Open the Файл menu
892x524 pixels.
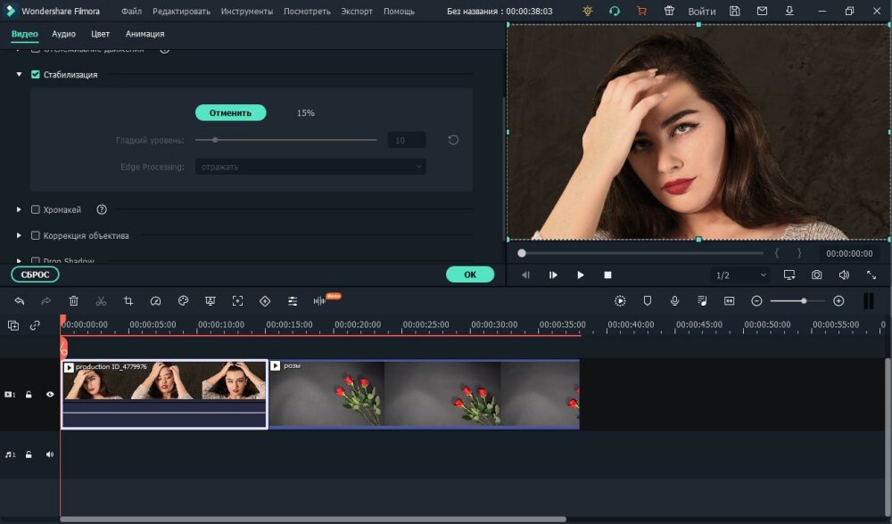pyautogui.click(x=131, y=12)
